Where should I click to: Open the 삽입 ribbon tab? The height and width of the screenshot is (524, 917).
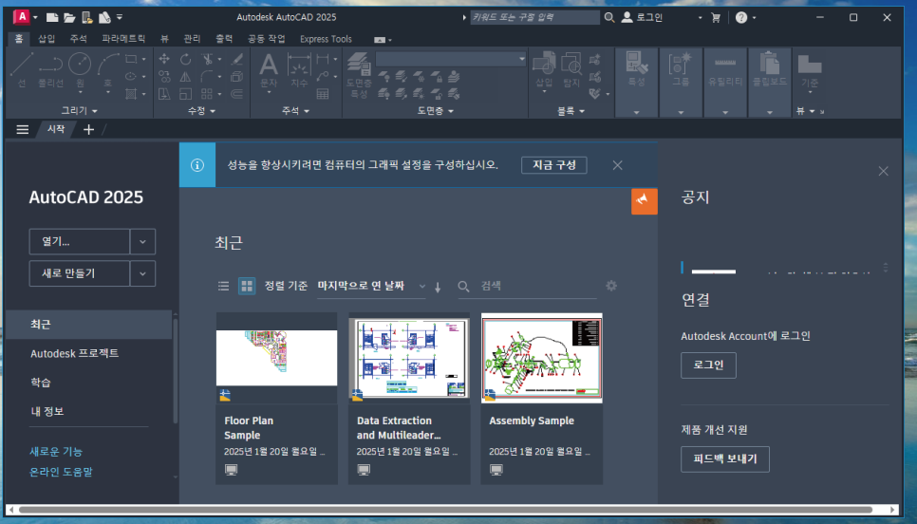47,39
